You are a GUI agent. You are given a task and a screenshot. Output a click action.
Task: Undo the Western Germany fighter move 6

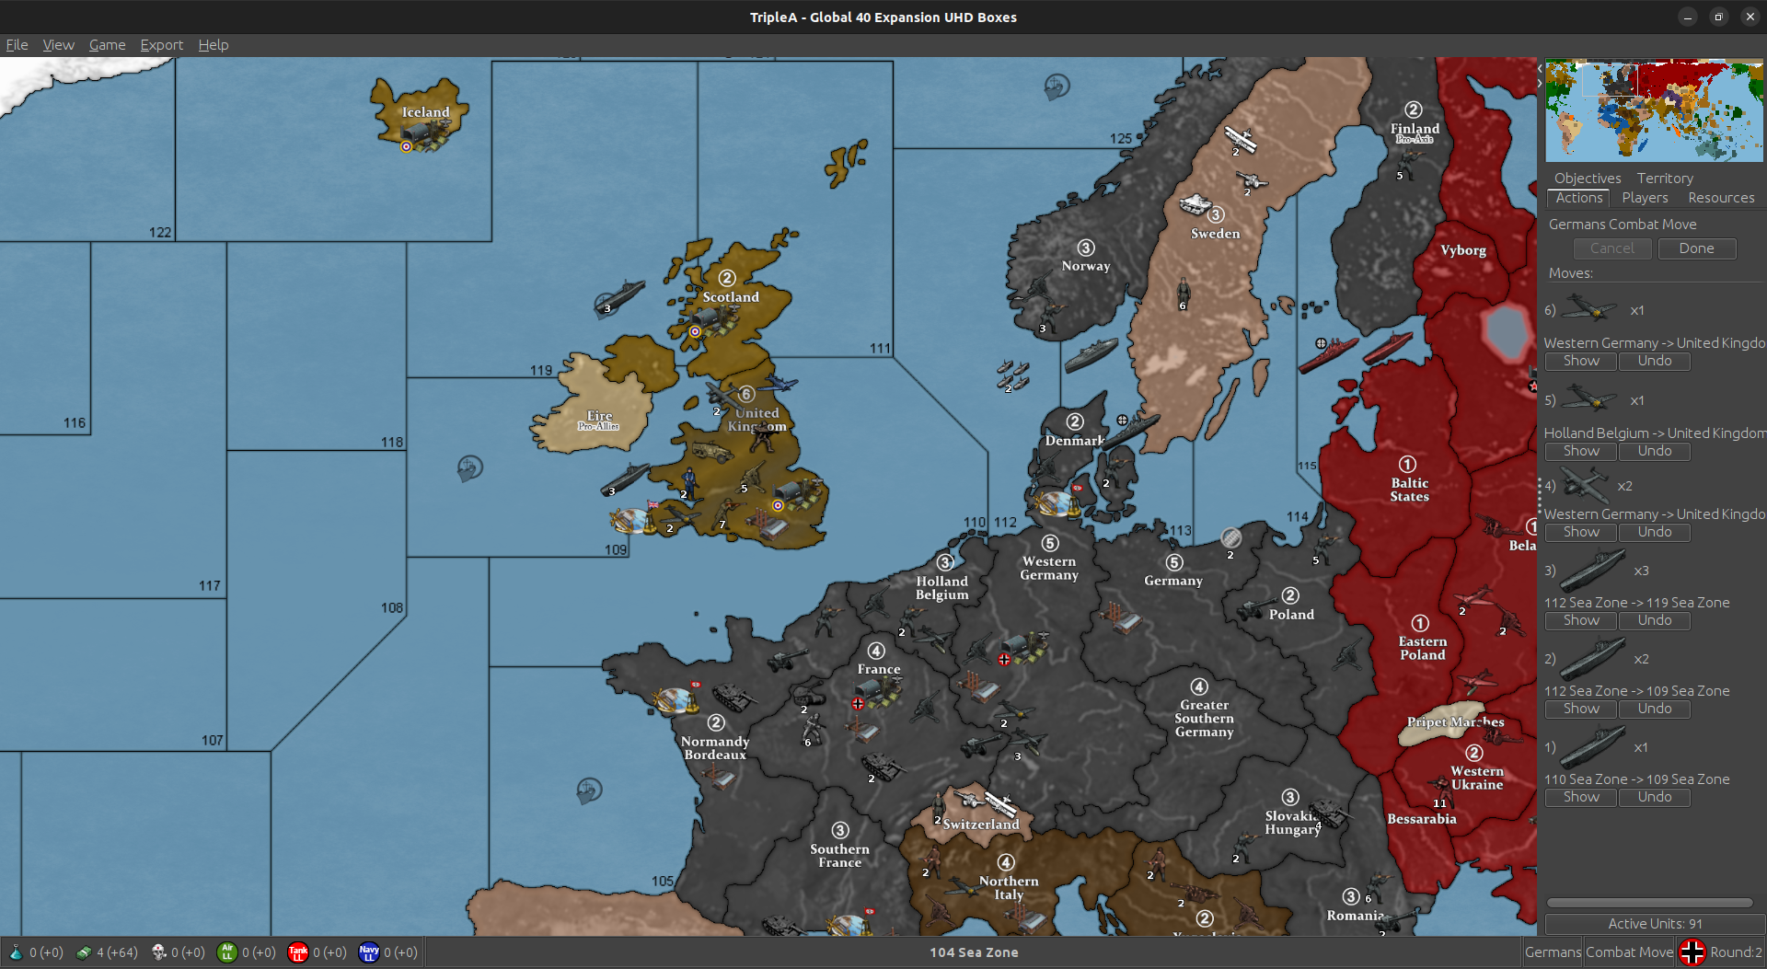[1654, 361]
